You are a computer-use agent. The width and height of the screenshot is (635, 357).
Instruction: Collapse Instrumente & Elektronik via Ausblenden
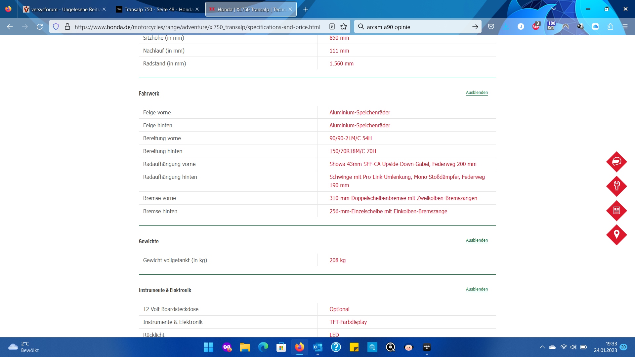pyautogui.click(x=477, y=289)
